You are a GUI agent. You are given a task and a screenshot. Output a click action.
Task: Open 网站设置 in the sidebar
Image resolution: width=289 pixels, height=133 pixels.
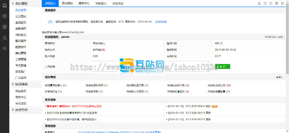click(21, 35)
